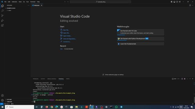Image resolution: width=195 pixels, height=109 pixels.
Task: Click the new terminal plus icon
Action: coord(178,79)
